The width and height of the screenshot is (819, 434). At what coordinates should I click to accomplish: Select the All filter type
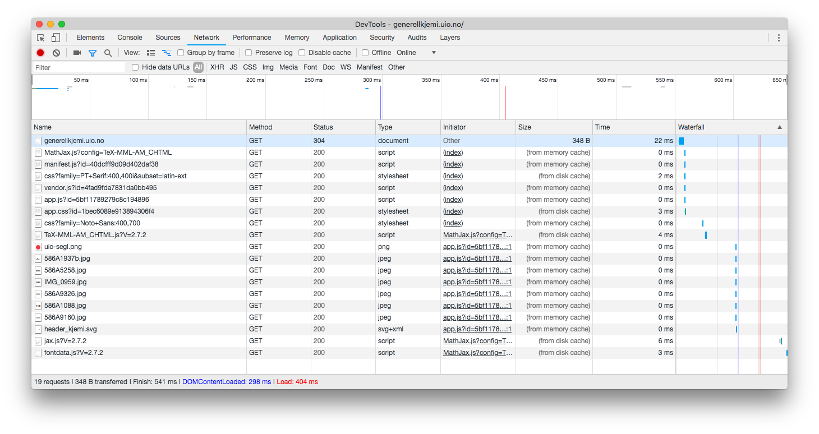[198, 67]
